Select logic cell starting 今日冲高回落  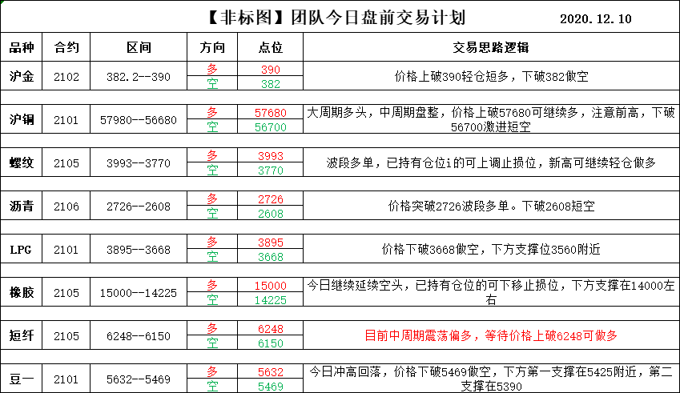tap(491, 379)
